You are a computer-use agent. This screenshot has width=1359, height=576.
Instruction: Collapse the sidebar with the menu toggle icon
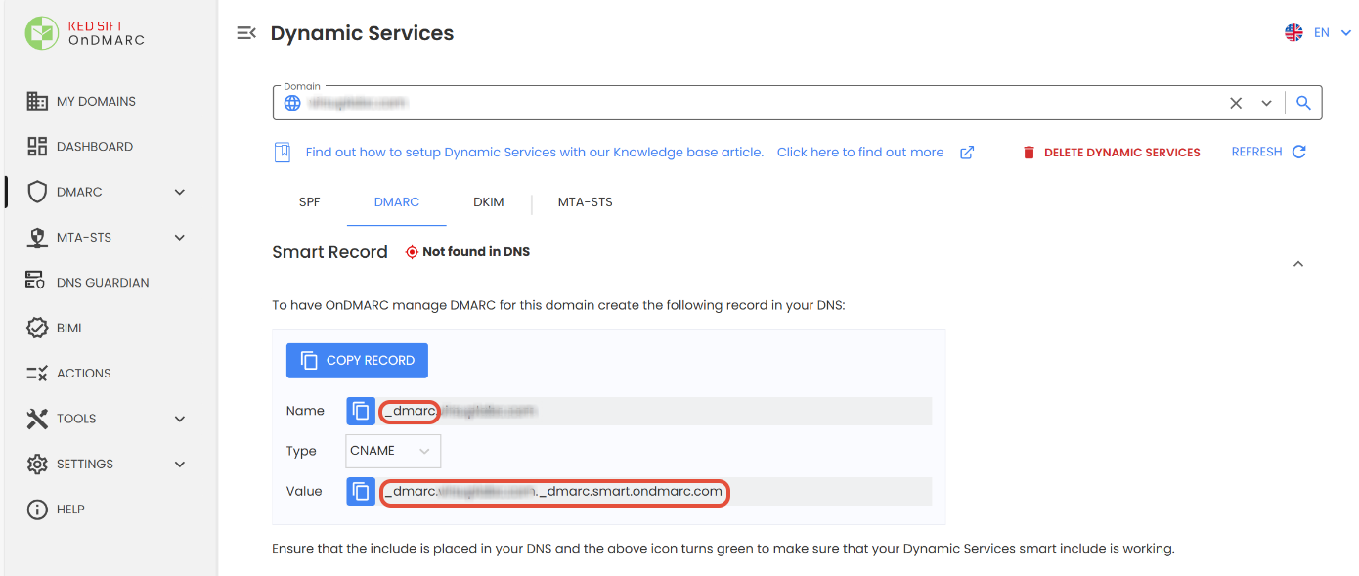pyautogui.click(x=246, y=33)
